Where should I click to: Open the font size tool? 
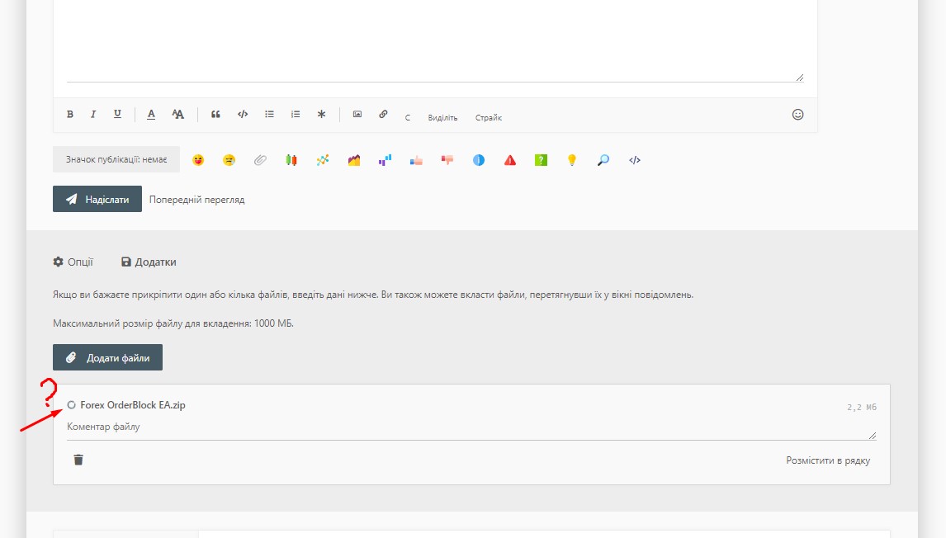(178, 114)
